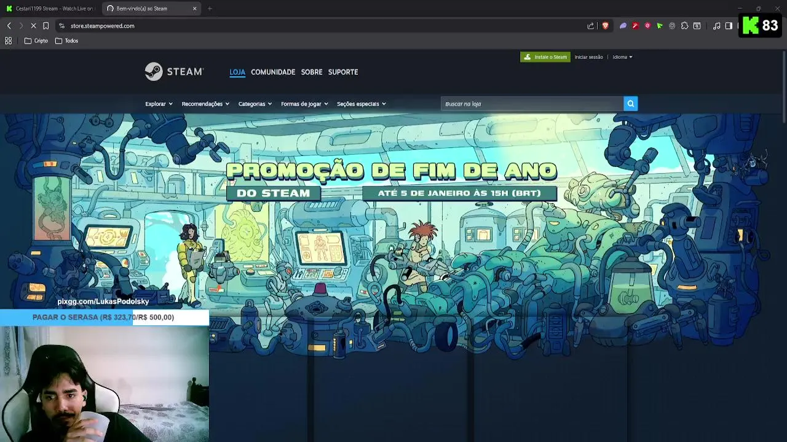Expand the Explorar dropdown

(x=159, y=104)
